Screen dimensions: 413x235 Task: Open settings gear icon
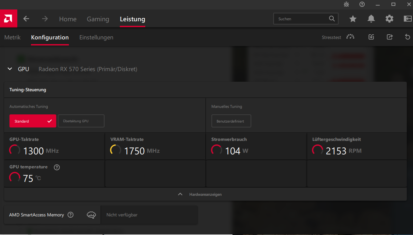coord(389,19)
